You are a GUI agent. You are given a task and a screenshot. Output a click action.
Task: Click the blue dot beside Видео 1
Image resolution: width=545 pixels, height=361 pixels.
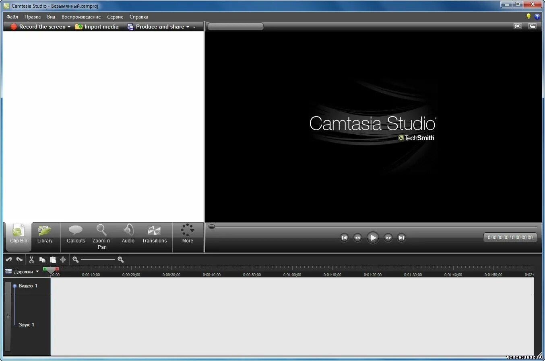pyautogui.click(x=14, y=286)
